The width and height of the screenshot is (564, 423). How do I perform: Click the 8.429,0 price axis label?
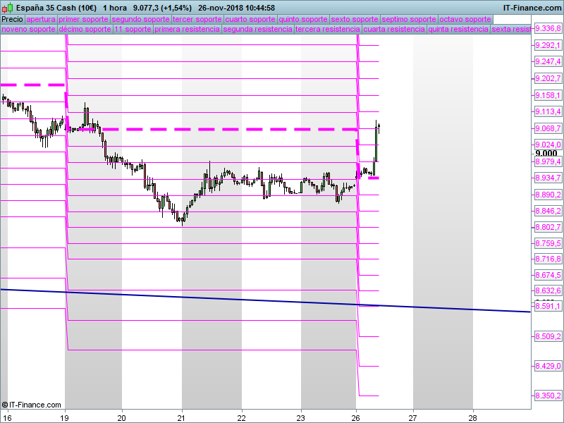pyautogui.click(x=548, y=366)
